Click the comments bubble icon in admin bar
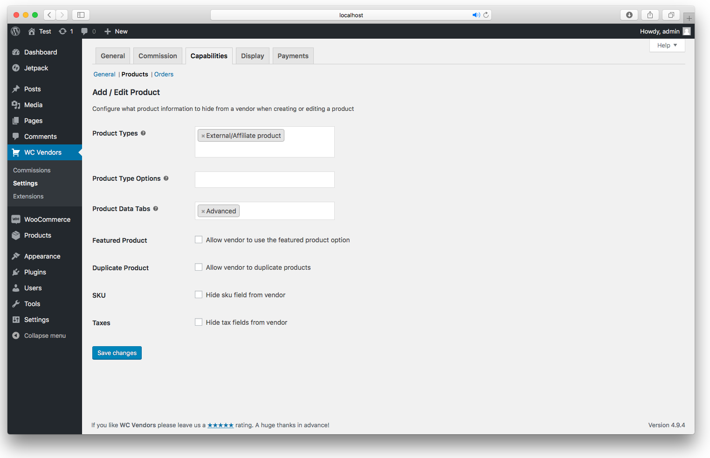 click(84, 31)
